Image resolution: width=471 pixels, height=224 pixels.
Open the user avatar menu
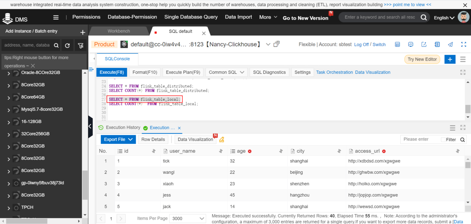coord(464,17)
